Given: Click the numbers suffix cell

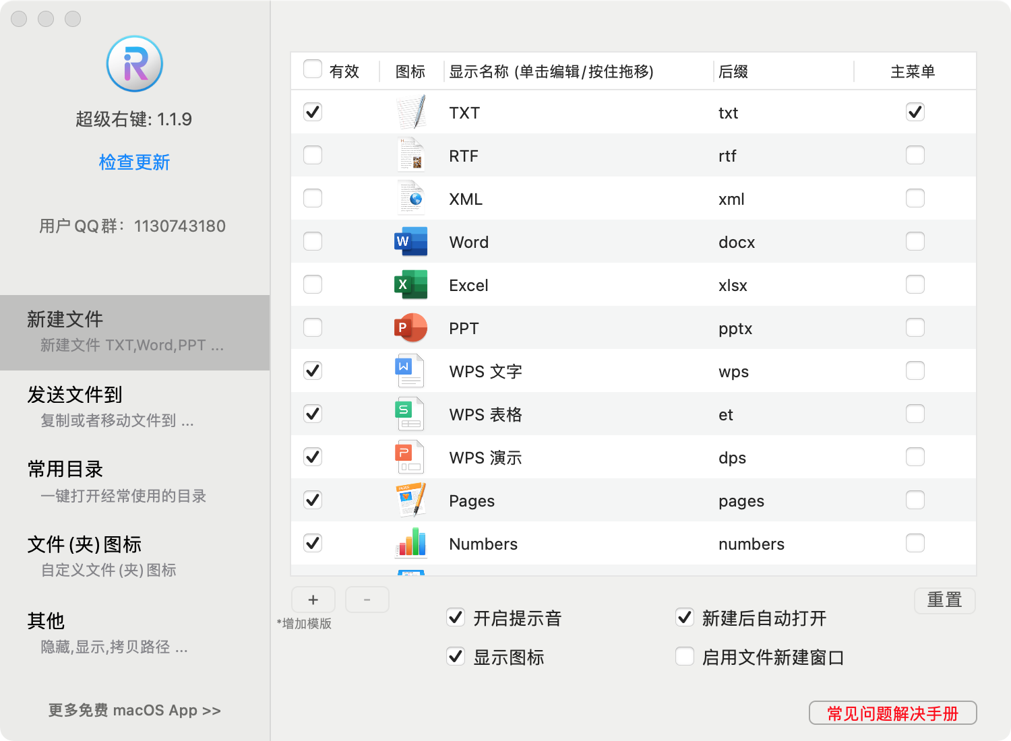Looking at the screenshot, I should (752, 544).
